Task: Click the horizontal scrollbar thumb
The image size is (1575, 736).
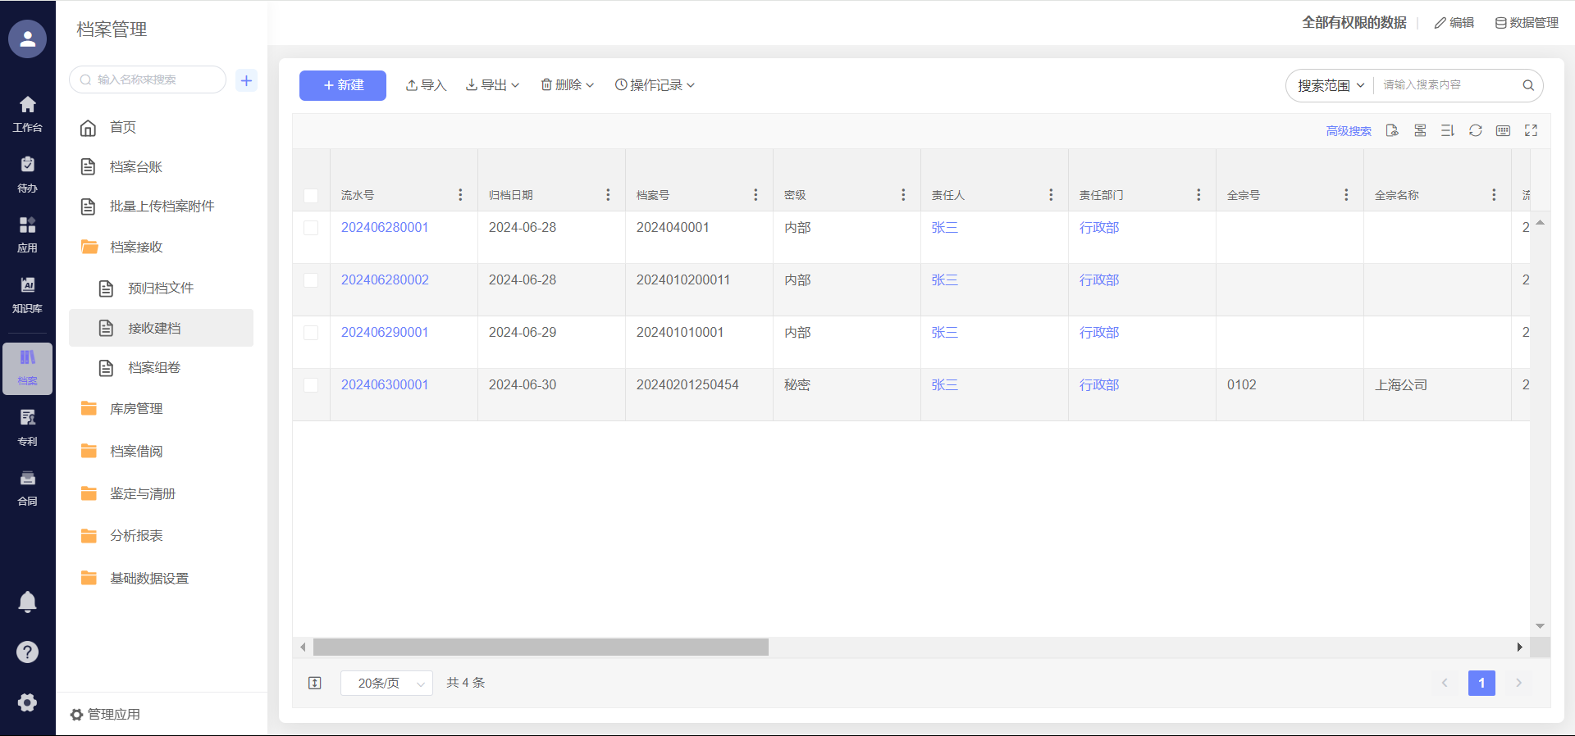Action: click(541, 647)
